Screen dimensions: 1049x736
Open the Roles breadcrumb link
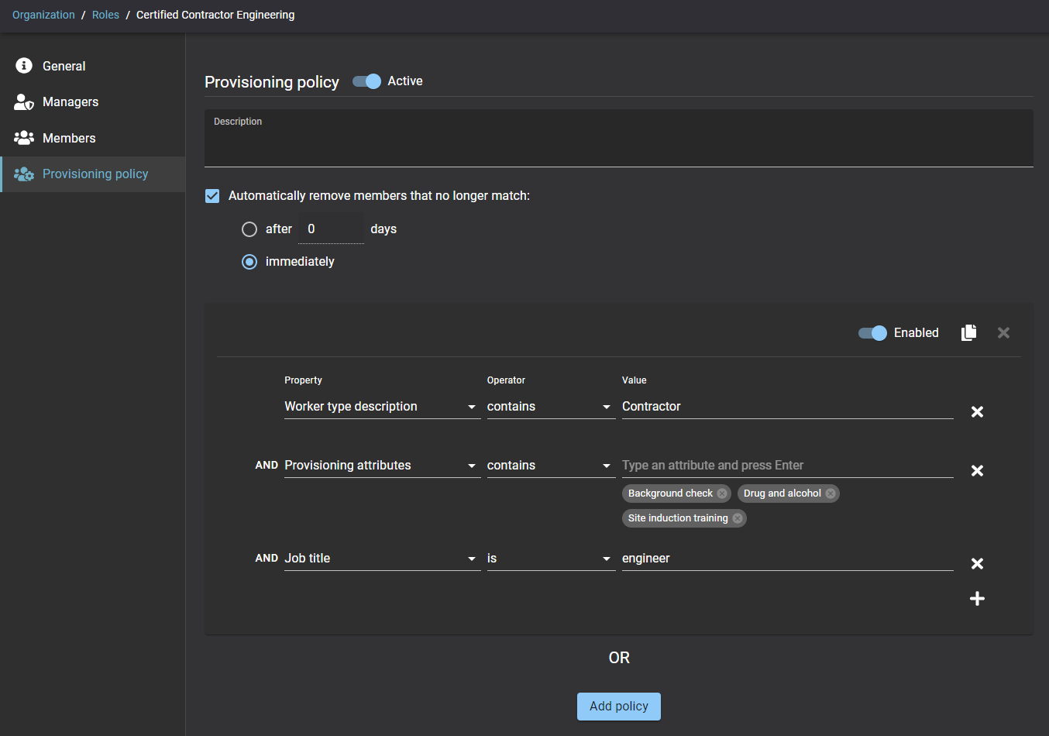pos(105,15)
